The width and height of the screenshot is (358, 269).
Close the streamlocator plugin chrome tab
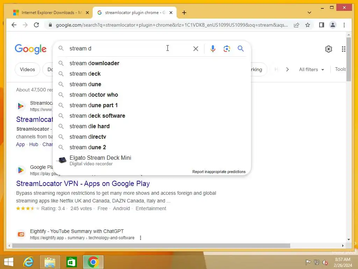point(171,13)
